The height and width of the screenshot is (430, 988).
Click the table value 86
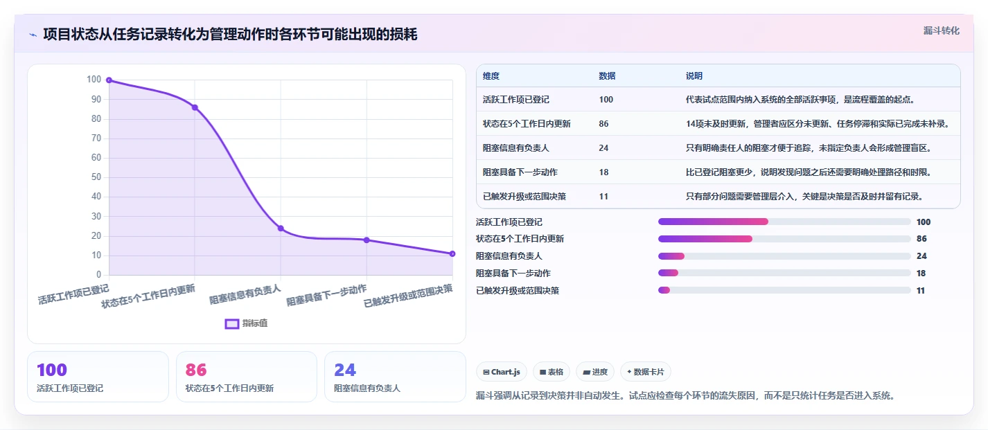[603, 124]
